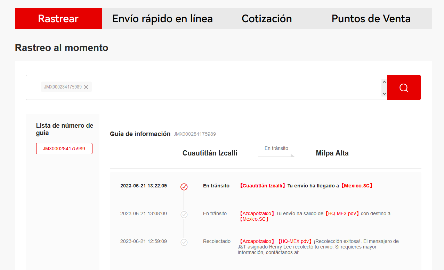Click the red Mexico.SC link in first entry

pyautogui.click(x=357, y=186)
